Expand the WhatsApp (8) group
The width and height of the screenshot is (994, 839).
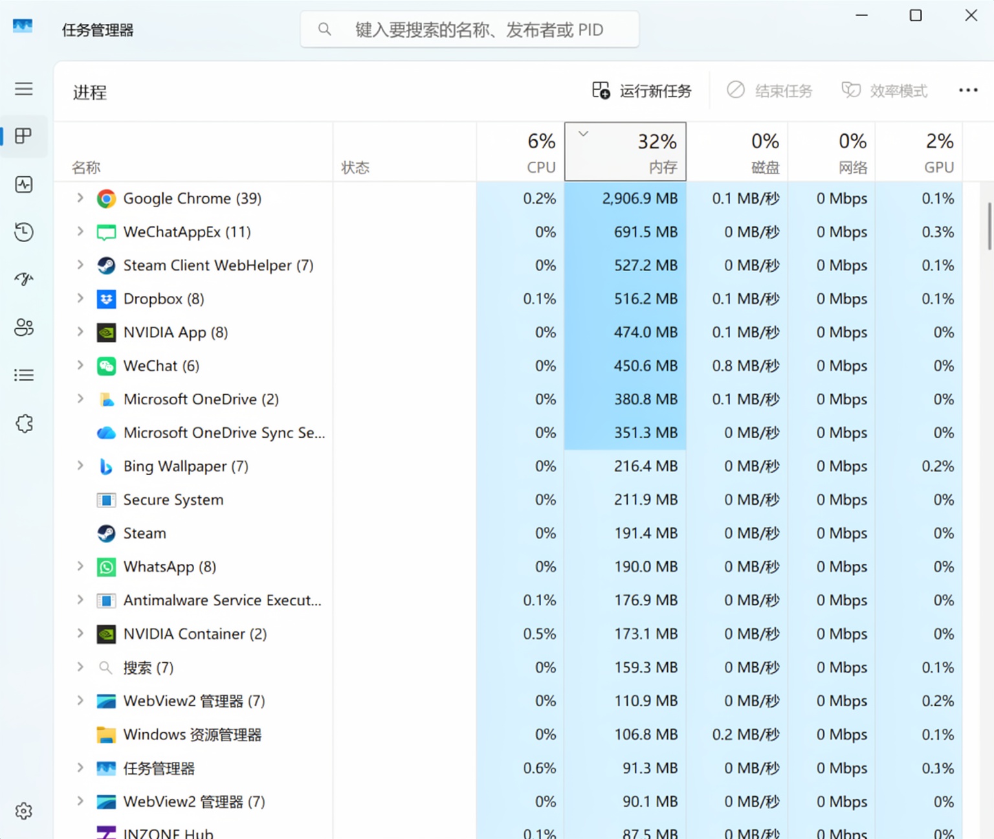[x=80, y=566]
